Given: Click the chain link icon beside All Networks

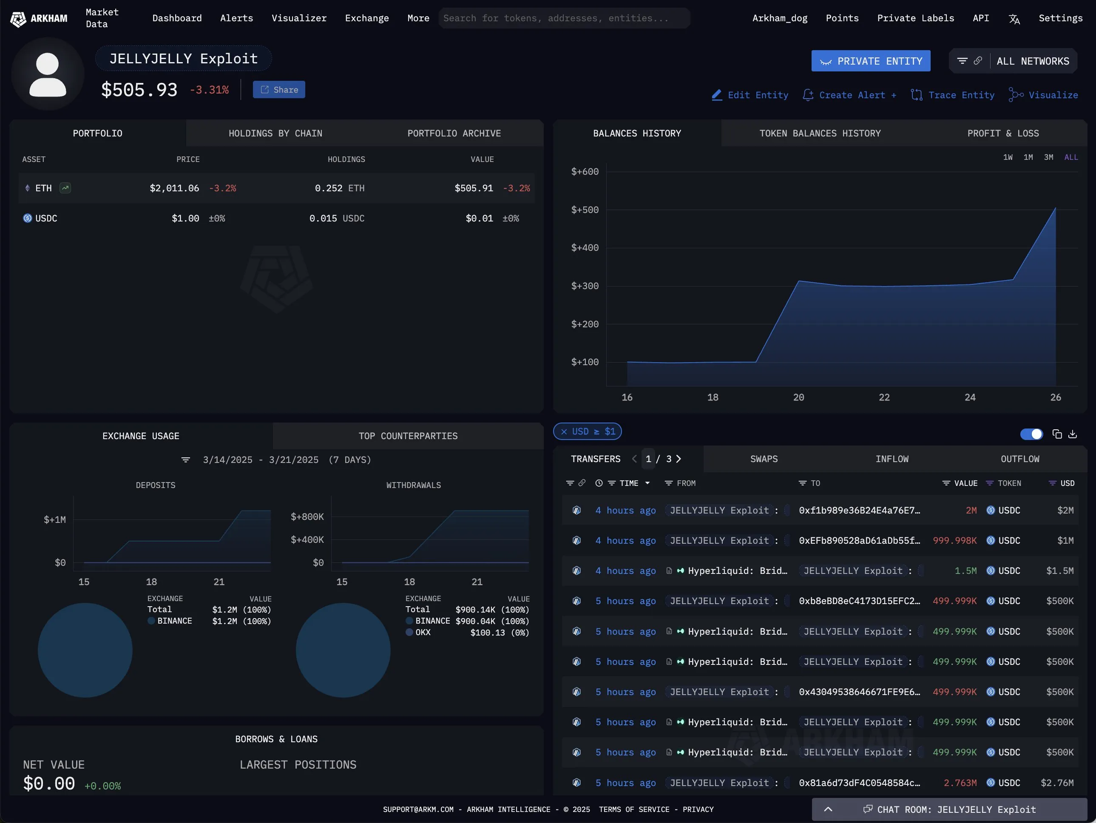Looking at the screenshot, I should (x=977, y=61).
